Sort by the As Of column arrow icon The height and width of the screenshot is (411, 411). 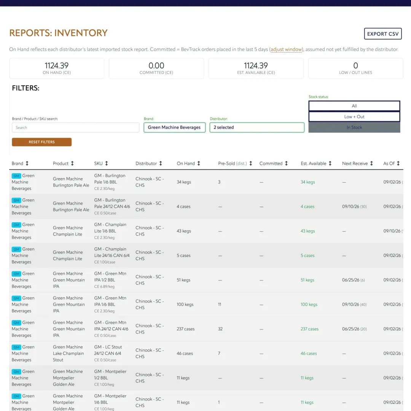398,163
